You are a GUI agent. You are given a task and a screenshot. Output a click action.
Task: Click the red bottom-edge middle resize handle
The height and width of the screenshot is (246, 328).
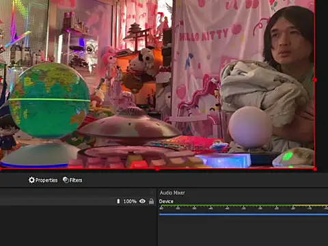(157, 169)
